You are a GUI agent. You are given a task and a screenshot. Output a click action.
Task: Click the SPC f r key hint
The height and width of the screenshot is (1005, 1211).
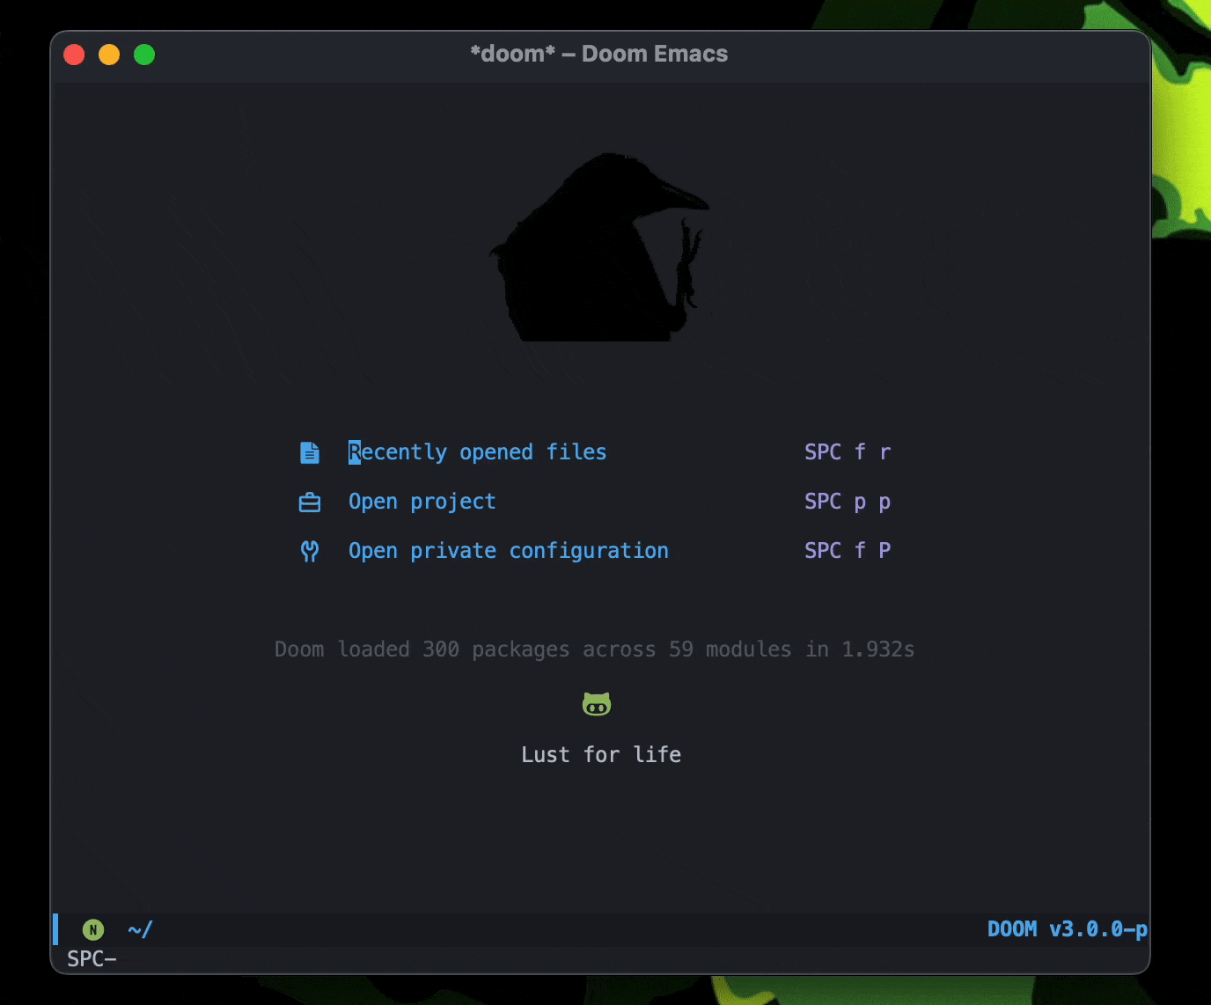coord(848,452)
